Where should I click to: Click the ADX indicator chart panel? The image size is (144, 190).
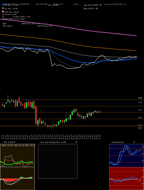17,155
